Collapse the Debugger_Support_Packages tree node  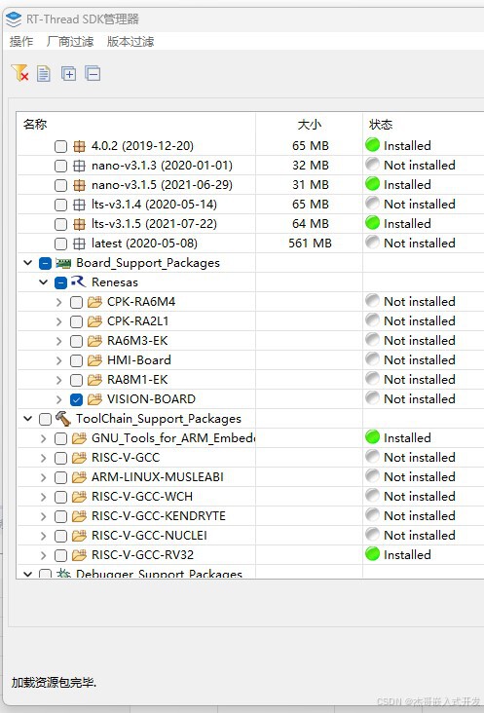[x=27, y=574]
